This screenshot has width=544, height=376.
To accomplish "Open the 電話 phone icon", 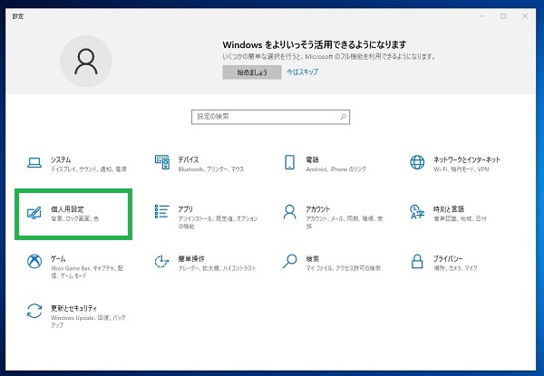I will [x=290, y=162].
